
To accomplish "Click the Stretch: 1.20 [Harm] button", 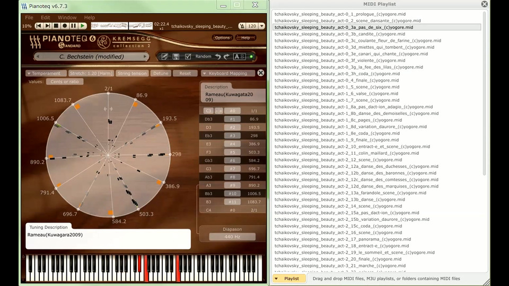I will tap(91, 73).
